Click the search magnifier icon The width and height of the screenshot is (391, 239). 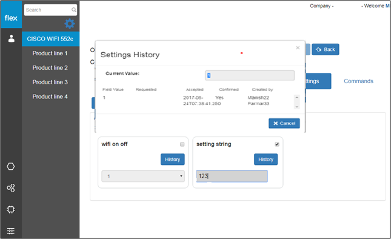[73, 10]
